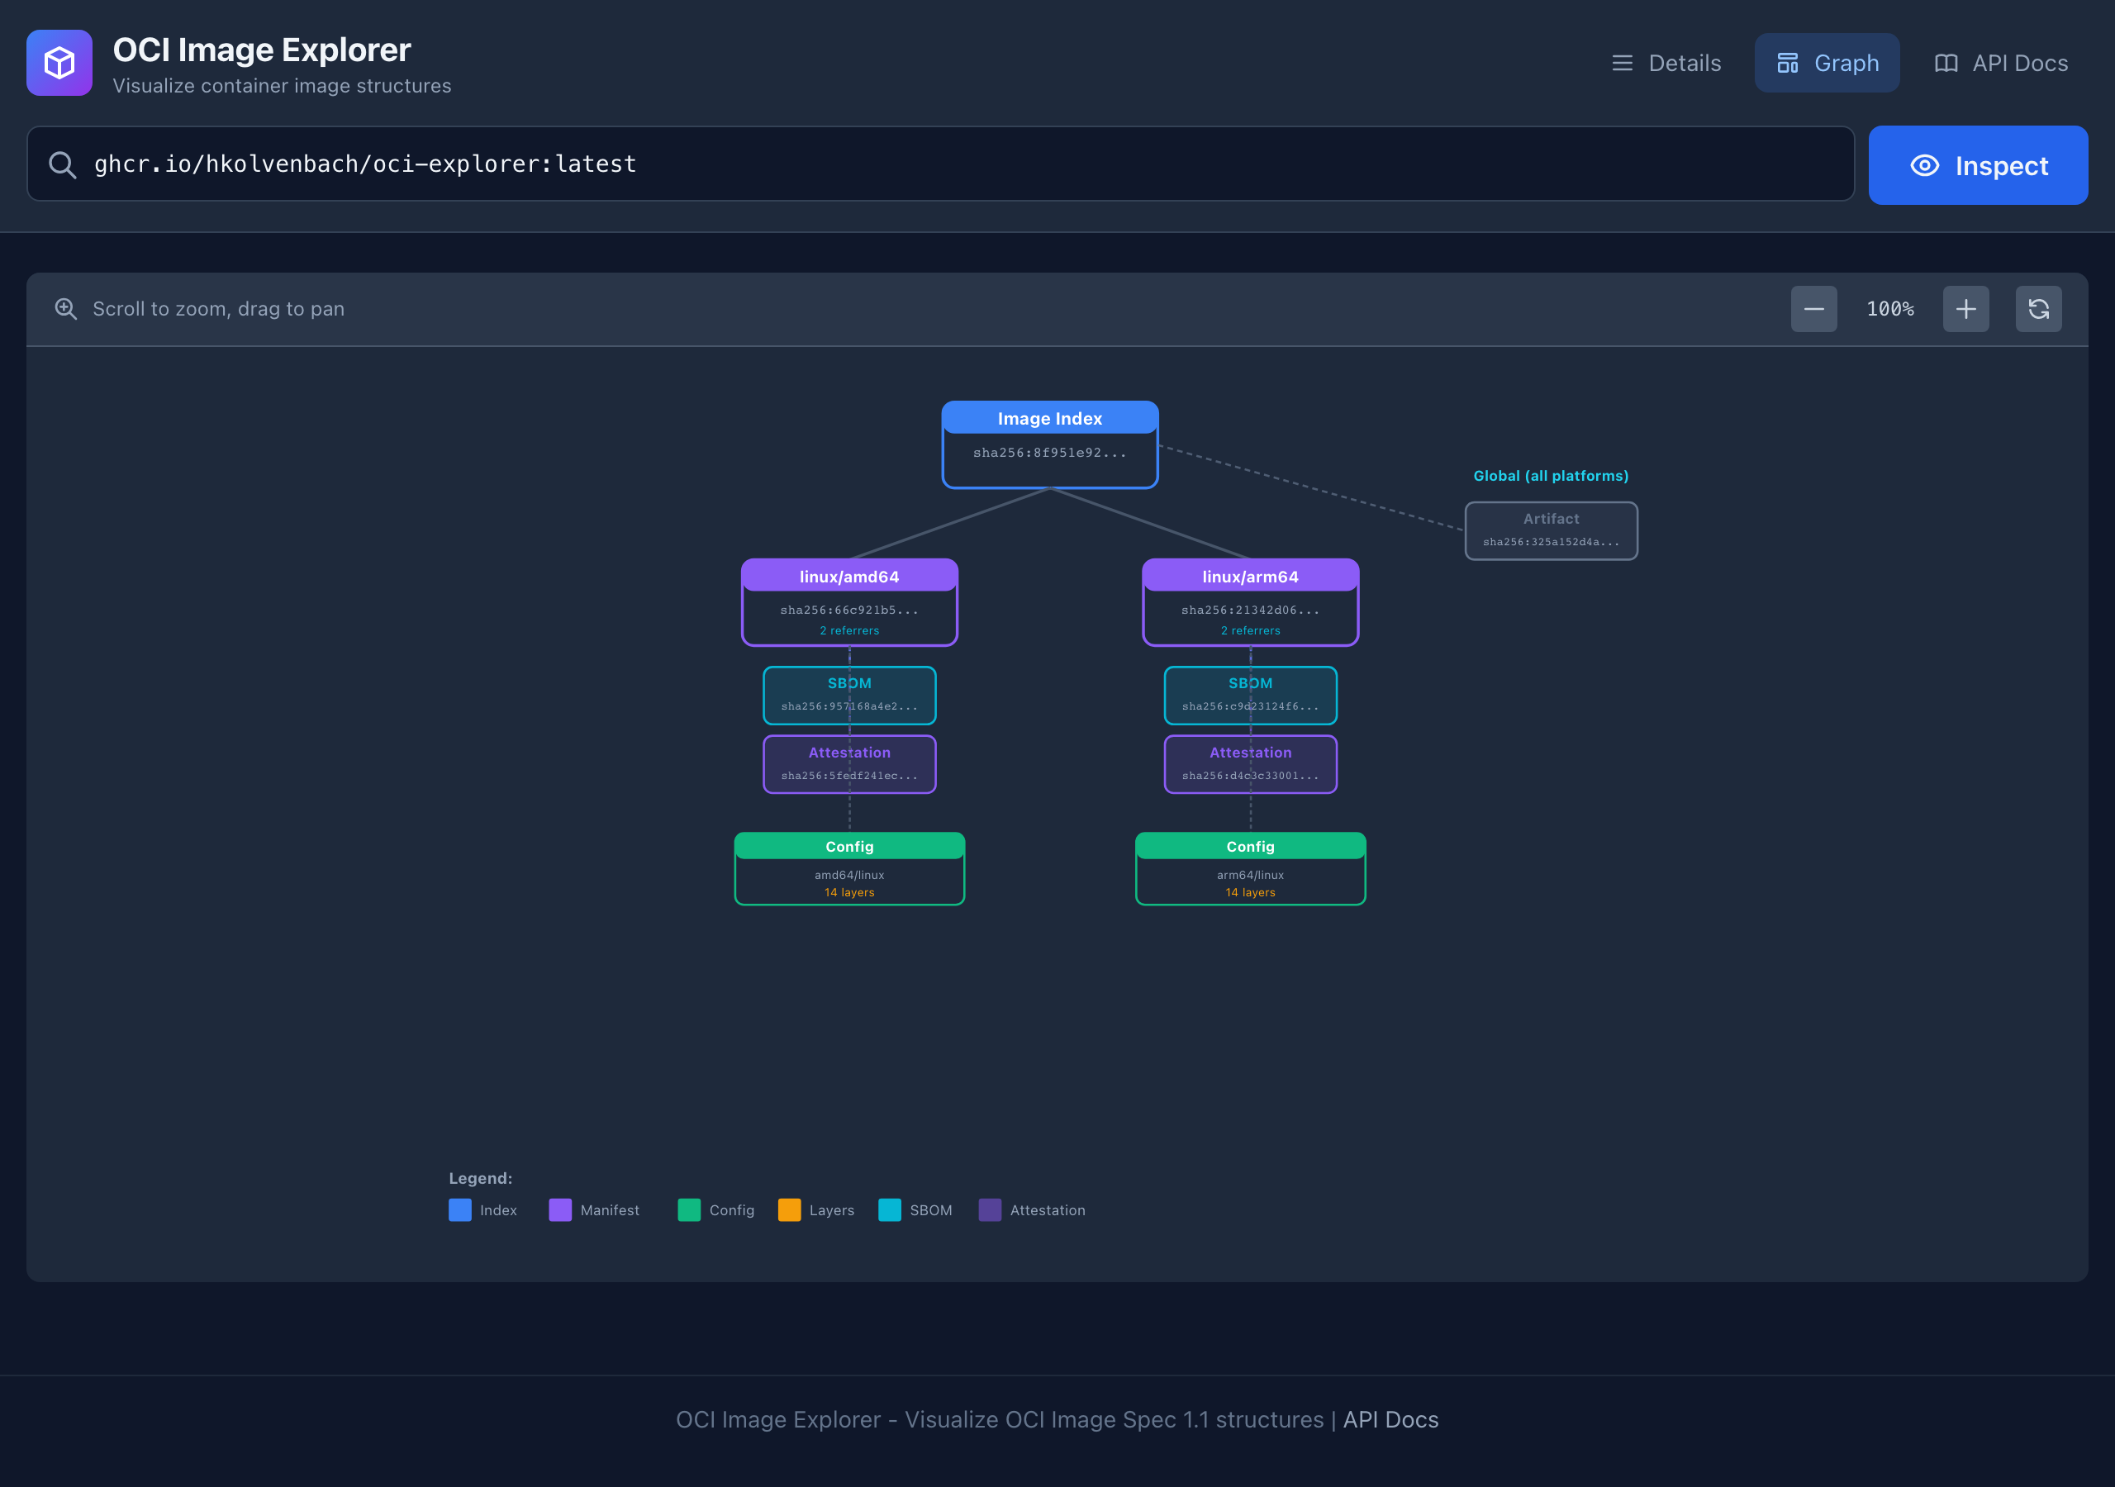Click "14 layers" in arm64/linux Config

tap(1250, 892)
